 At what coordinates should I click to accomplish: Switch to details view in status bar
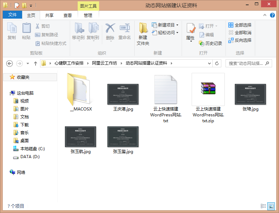(264, 206)
